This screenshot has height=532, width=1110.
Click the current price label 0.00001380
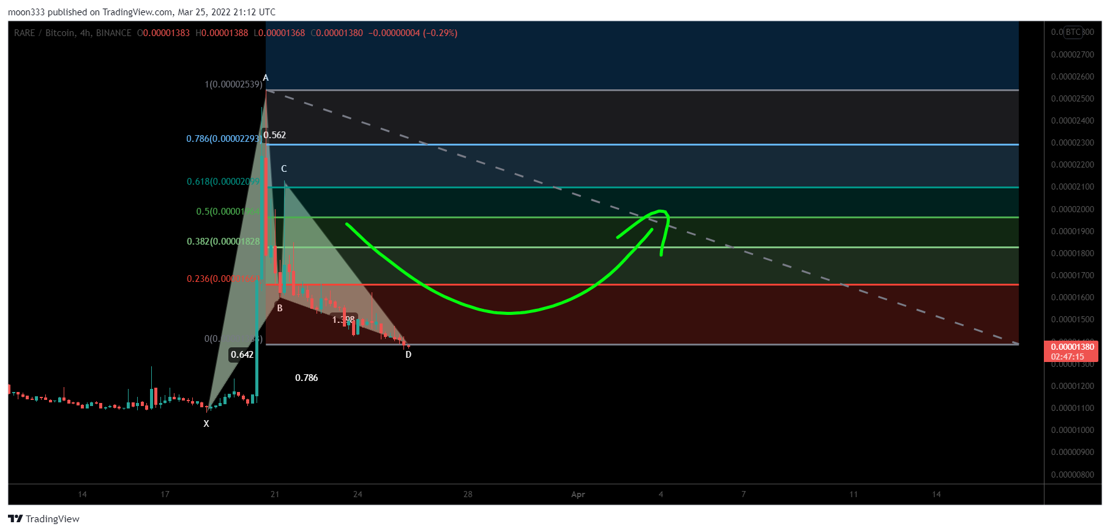[x=1072, y=347]
